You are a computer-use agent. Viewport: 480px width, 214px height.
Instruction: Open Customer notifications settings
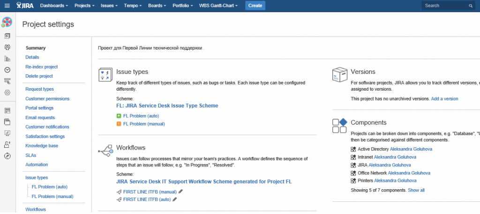click(47, 127)
